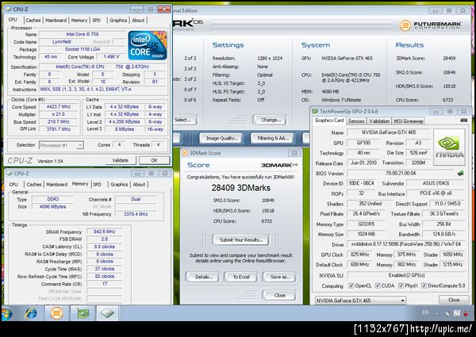This screenshot has width=476, height=337.
Task: Open the MSI Giveaway tab in GPU-Z
Action: click(x=409, y=121)
